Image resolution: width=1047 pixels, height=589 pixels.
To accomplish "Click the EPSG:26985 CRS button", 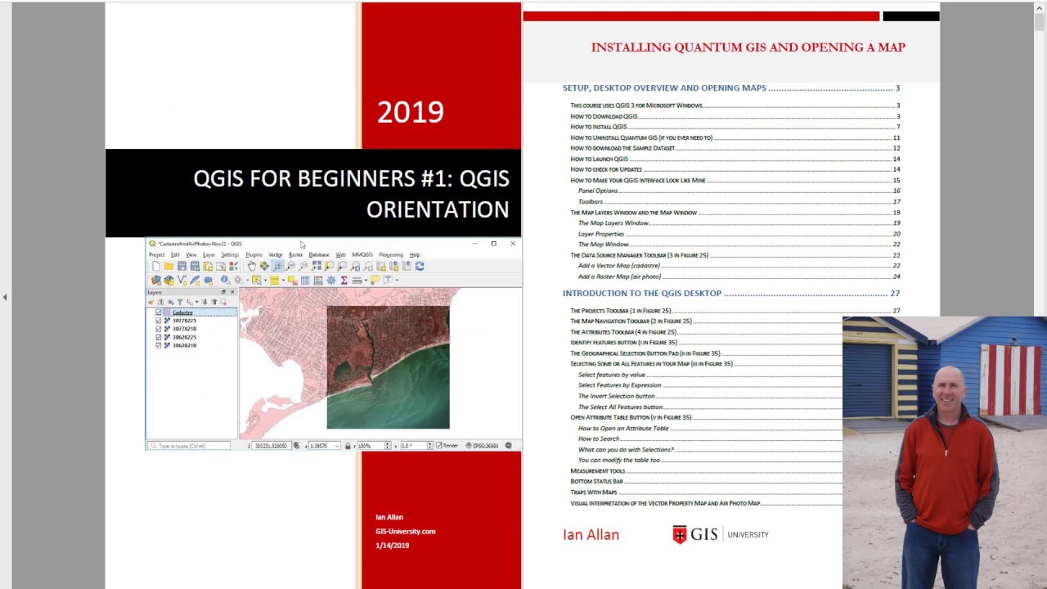I will pyautogui.click(x=482, y=446).
